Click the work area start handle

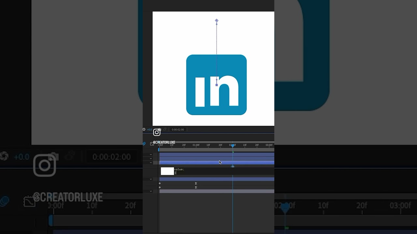159,149
